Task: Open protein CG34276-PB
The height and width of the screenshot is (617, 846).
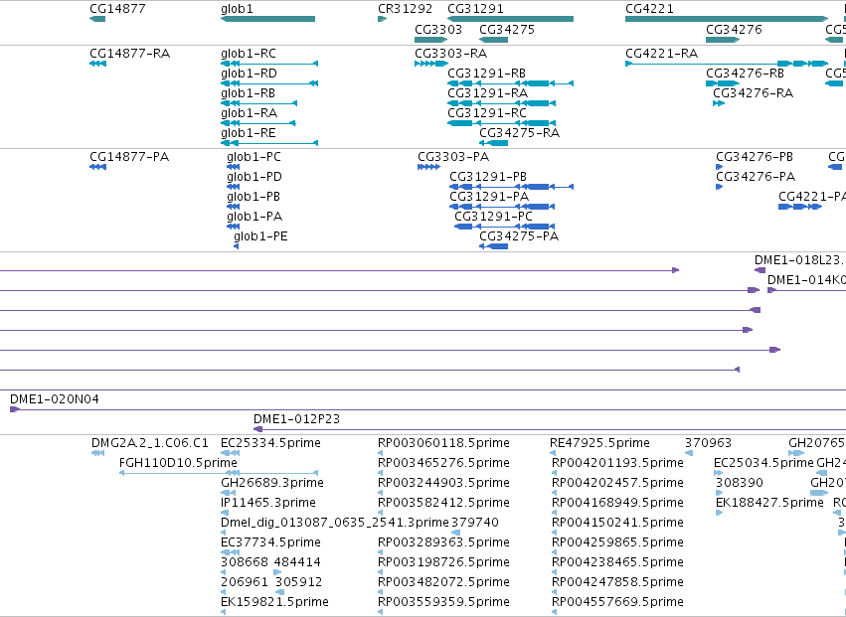Action: tap(719, 167)
